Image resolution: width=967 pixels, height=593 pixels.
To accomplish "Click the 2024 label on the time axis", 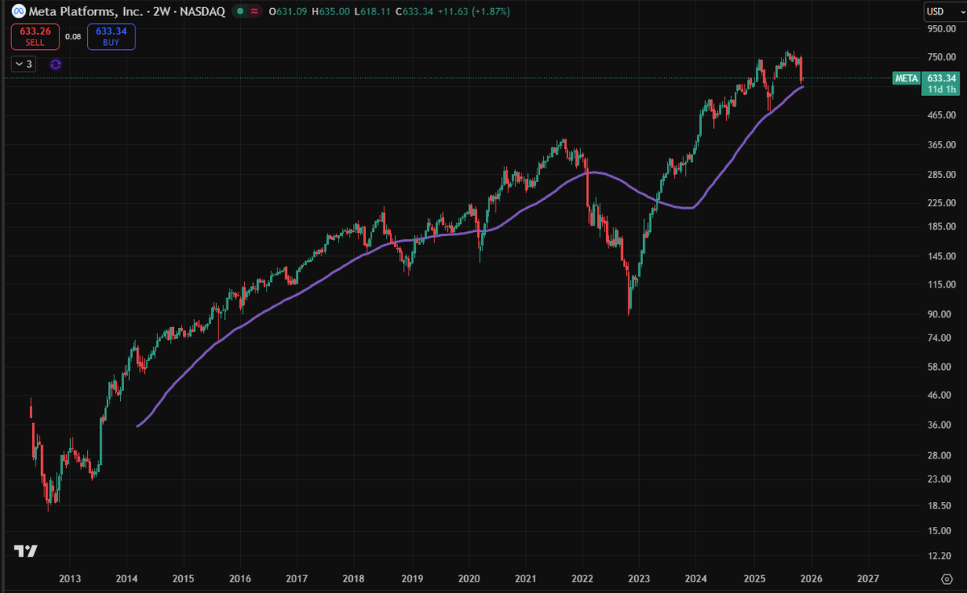I will [697, 578].
